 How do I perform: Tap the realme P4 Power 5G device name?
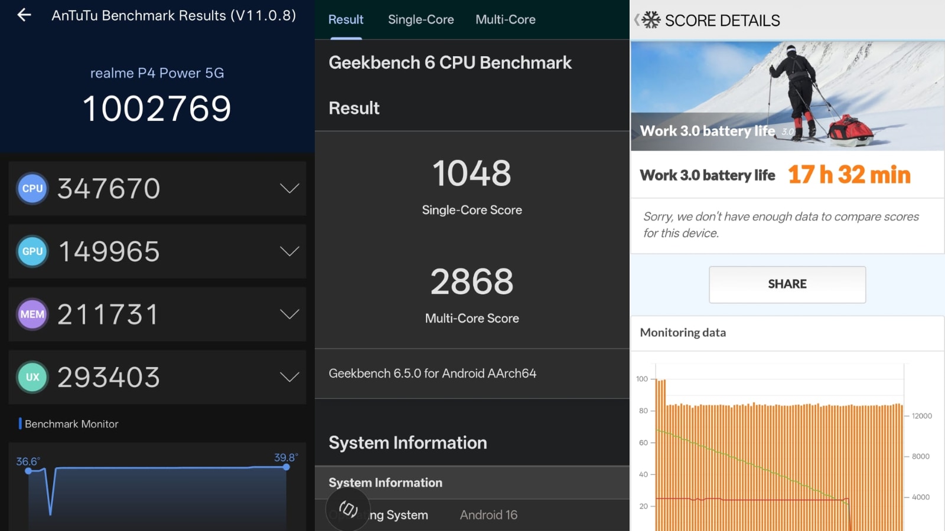[x=157, y=73]
